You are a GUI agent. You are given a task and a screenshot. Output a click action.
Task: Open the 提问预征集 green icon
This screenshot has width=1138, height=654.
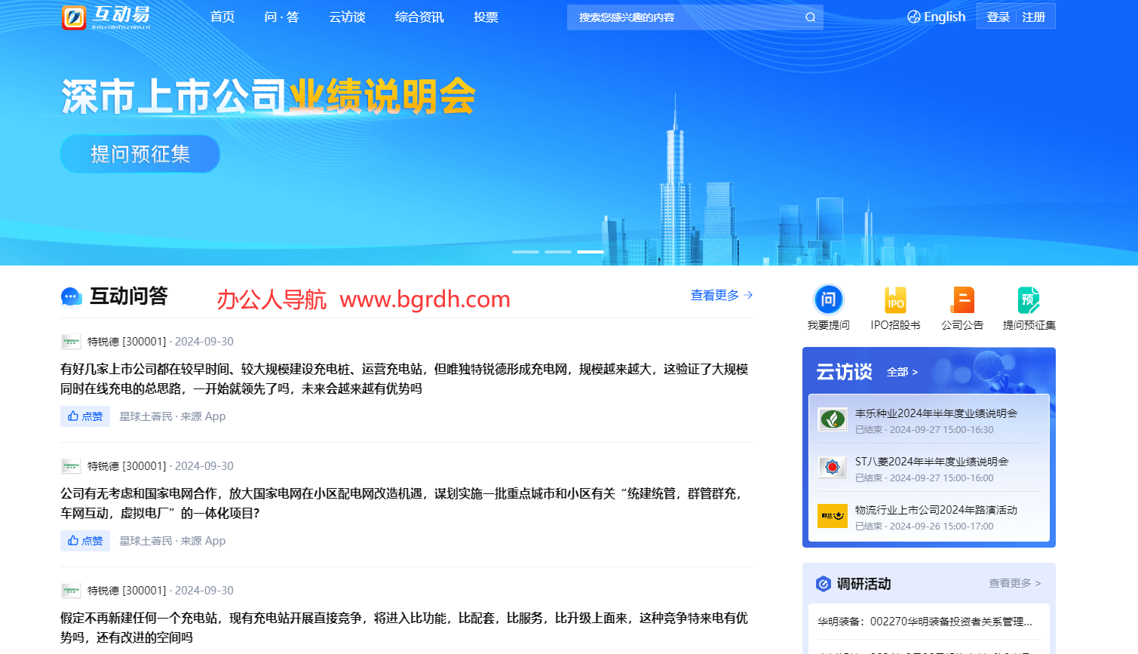pos(1029,299)
